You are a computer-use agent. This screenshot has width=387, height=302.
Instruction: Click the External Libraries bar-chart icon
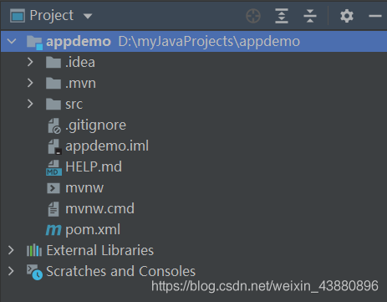tap(34, 250)
